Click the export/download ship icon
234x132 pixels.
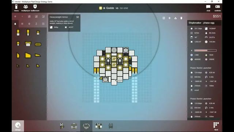pyautogui.click(x=175, y=18)
